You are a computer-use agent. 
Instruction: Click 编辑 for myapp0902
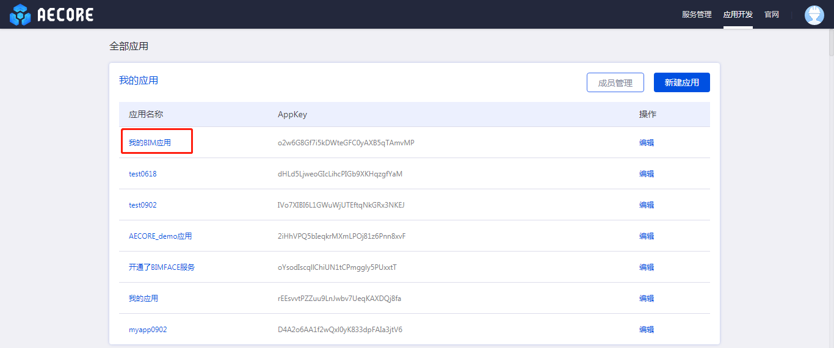tap(646, 330)
